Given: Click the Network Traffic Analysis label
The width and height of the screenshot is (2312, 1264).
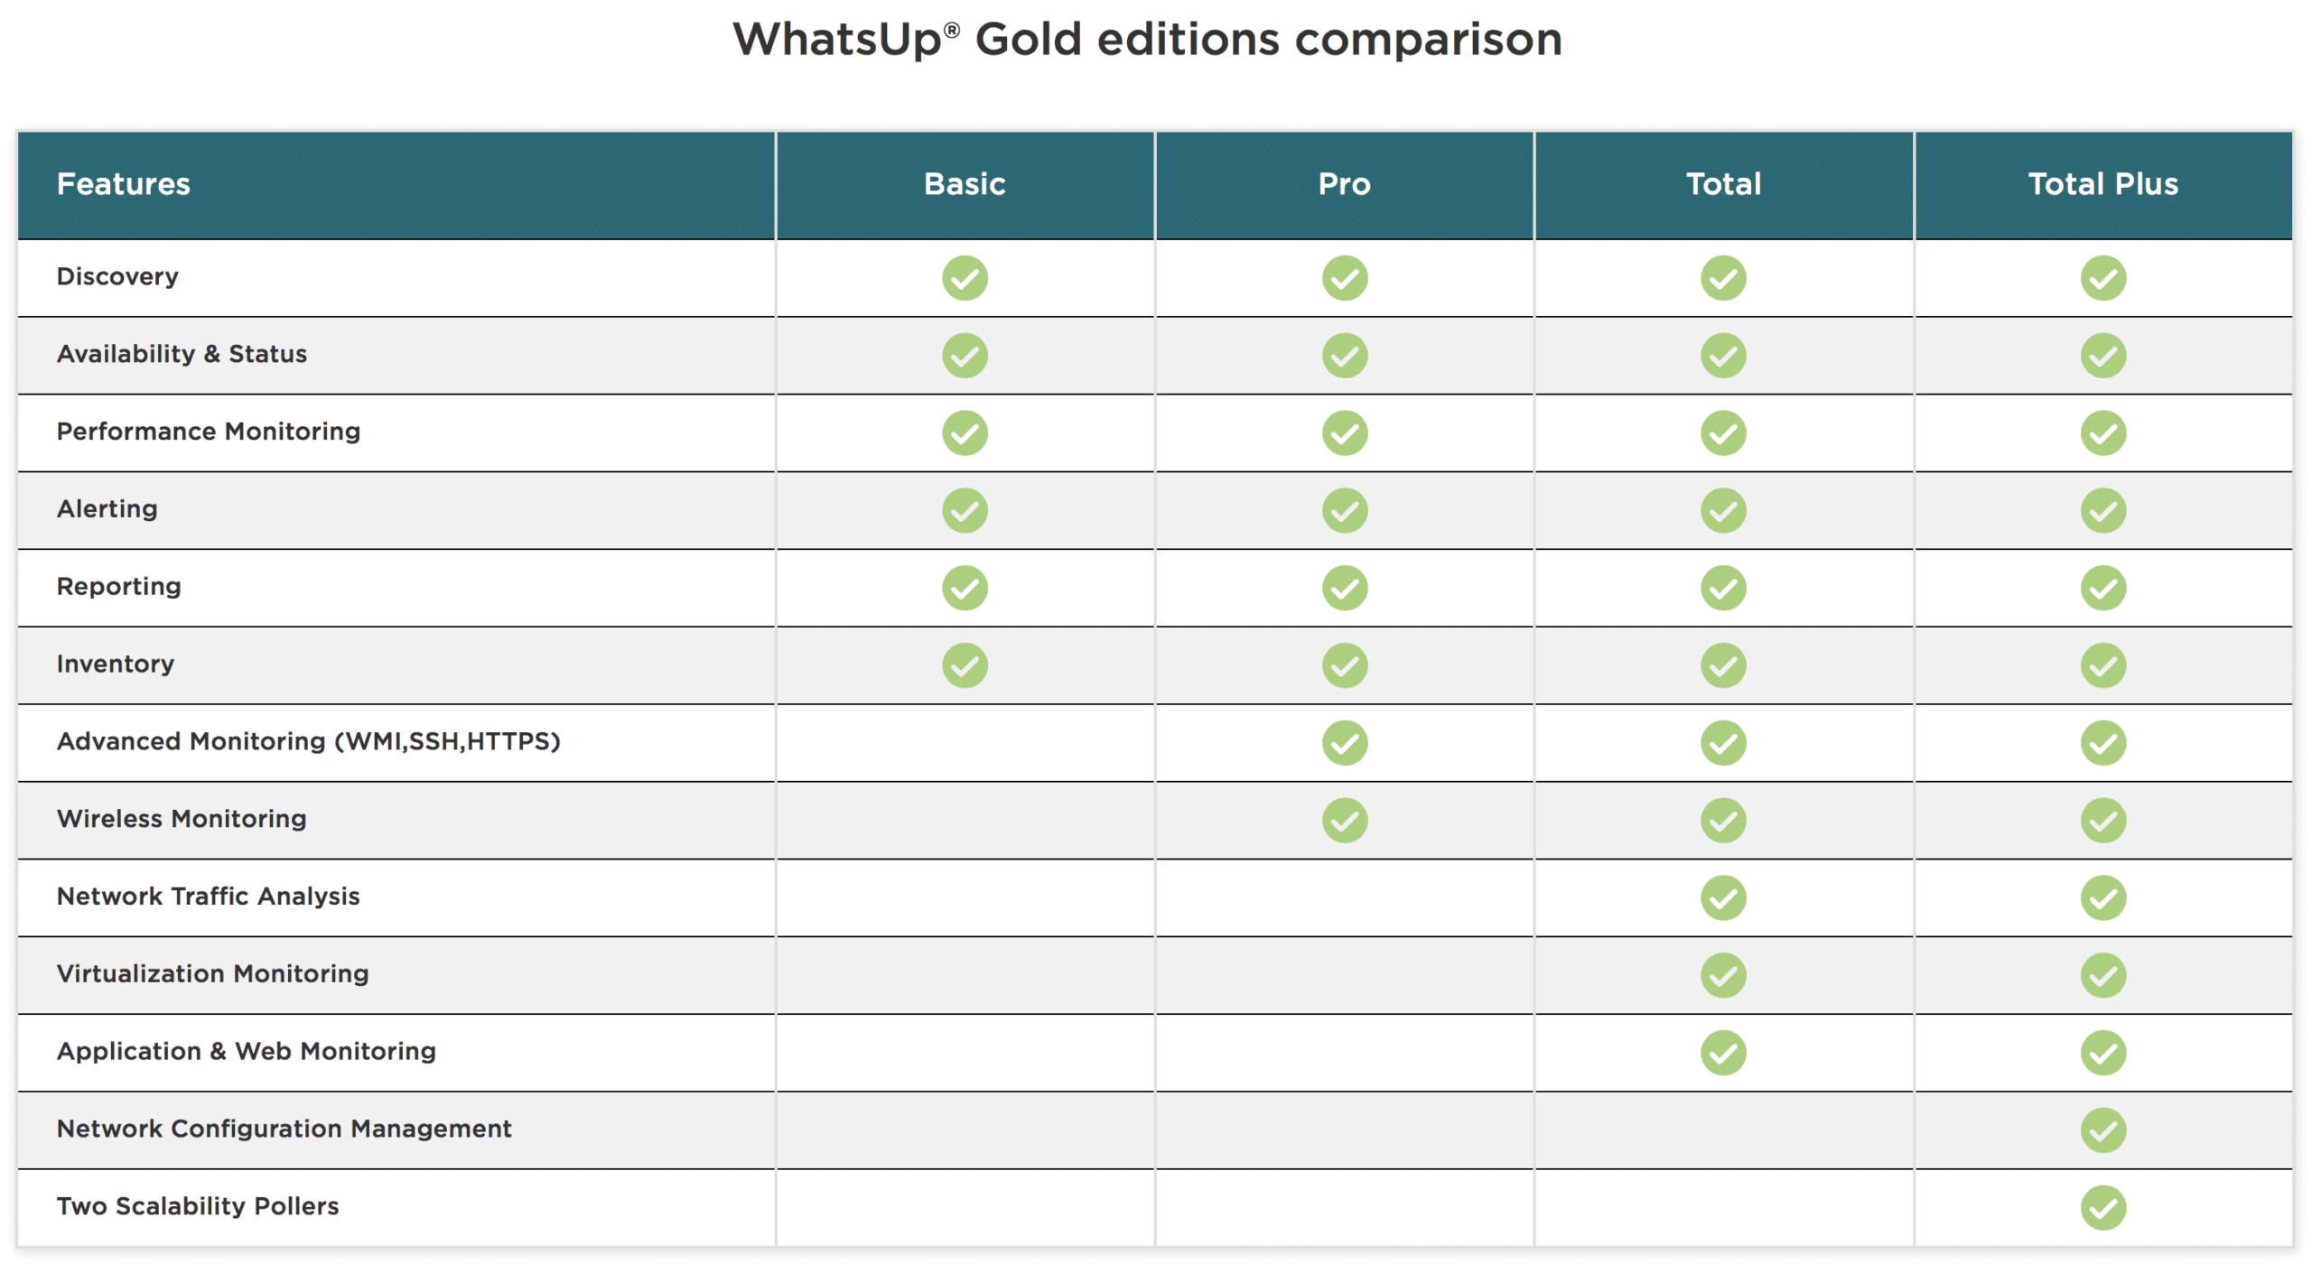Looking at the screenshot, I should click(209, 897).
